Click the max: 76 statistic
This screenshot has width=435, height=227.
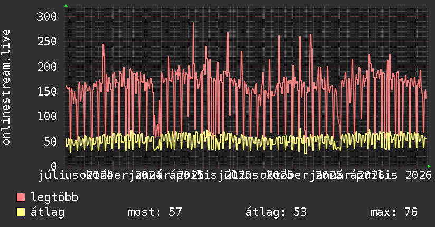(394, 212)
